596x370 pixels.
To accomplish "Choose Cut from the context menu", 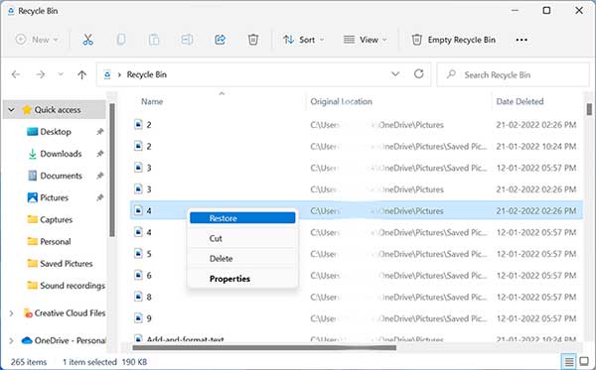I will 242,238.
